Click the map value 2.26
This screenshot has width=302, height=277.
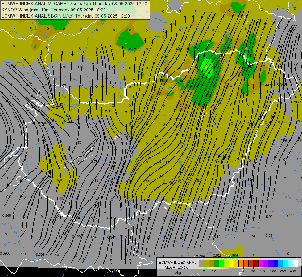tap(284, 141)
